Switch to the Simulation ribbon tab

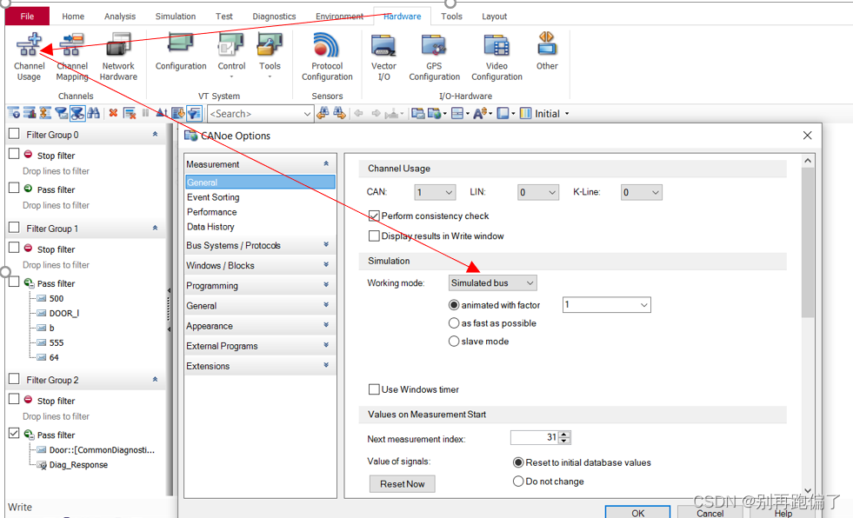(x=175, y=17)
